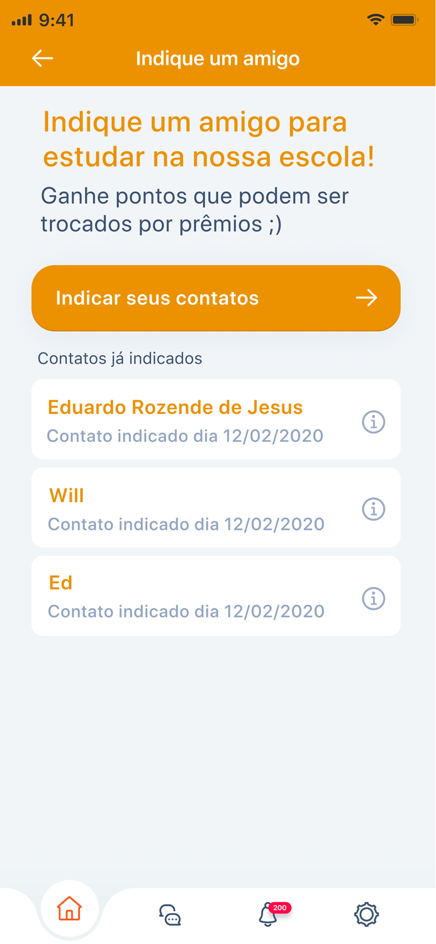Tap the notification badge showing 200
Image resolution: width=436 pixels, height=944 pixels.
click(x=281, y=907)
